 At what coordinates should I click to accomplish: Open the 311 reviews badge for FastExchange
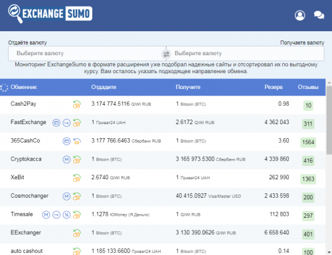(x=308, y=124)
